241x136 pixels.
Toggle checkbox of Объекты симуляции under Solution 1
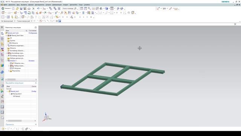[x=11, y=63]
